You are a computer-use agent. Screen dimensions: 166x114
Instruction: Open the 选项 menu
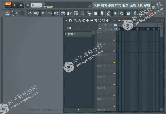(x=133, y=5)
